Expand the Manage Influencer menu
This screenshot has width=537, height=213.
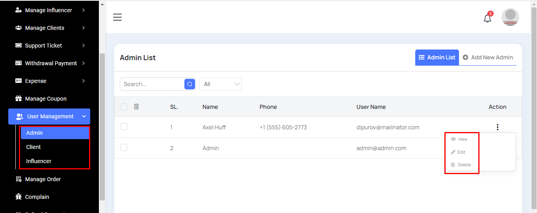click(49, 10)
